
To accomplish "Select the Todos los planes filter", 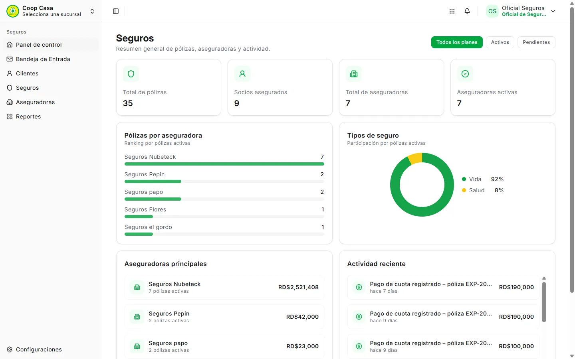I will (x=457, y=42).
